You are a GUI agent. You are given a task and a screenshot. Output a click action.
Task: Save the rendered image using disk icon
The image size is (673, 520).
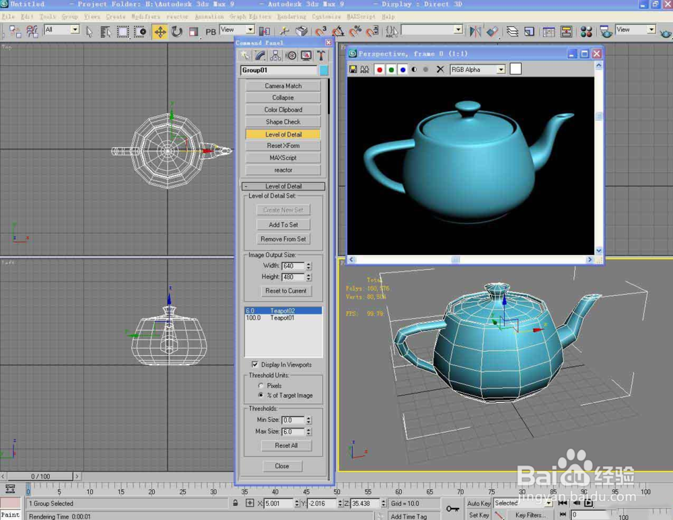point(353,69)
